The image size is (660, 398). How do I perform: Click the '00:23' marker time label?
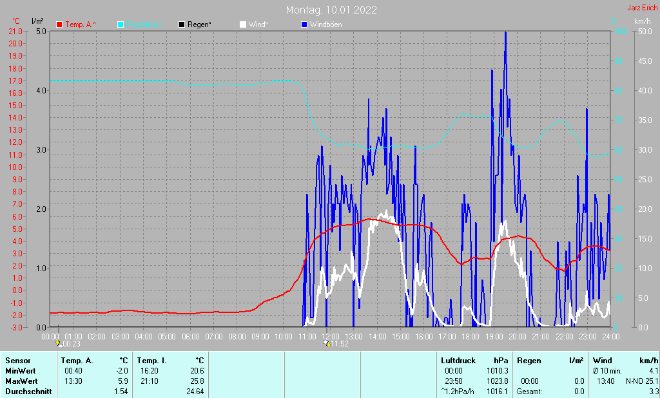[71, 344]
